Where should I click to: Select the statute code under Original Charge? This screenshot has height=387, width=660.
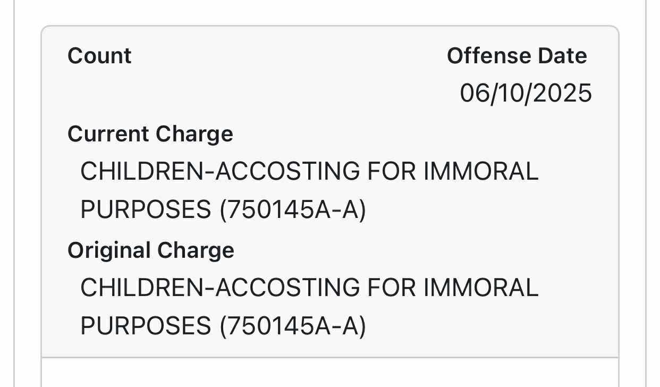pos(293,326)
